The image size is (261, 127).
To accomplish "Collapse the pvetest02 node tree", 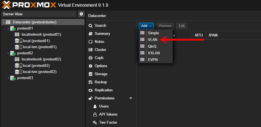I will [x=8, y=53].
